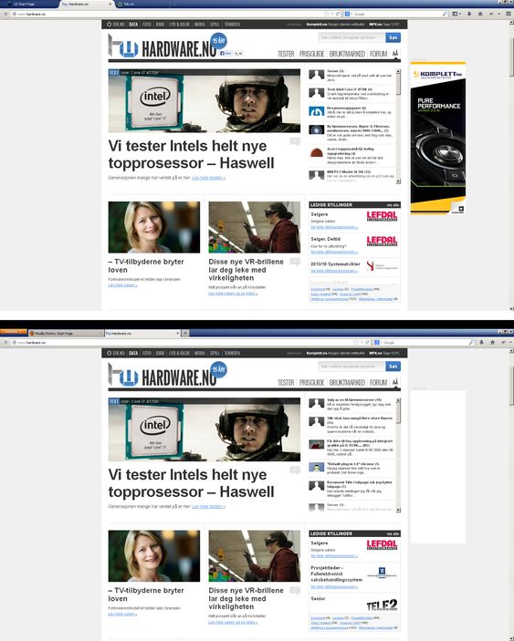Open TV-tilbyderne photo in upper window
This screenshot has width=514, height=641.
pyautogui.click(x=154, y=227)
